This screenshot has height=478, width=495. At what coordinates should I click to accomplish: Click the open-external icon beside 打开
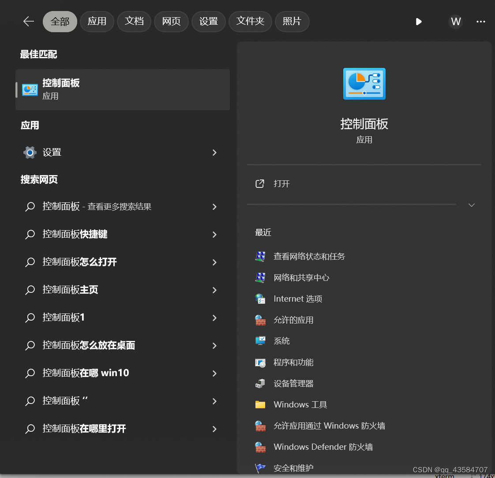click(259, 183)
